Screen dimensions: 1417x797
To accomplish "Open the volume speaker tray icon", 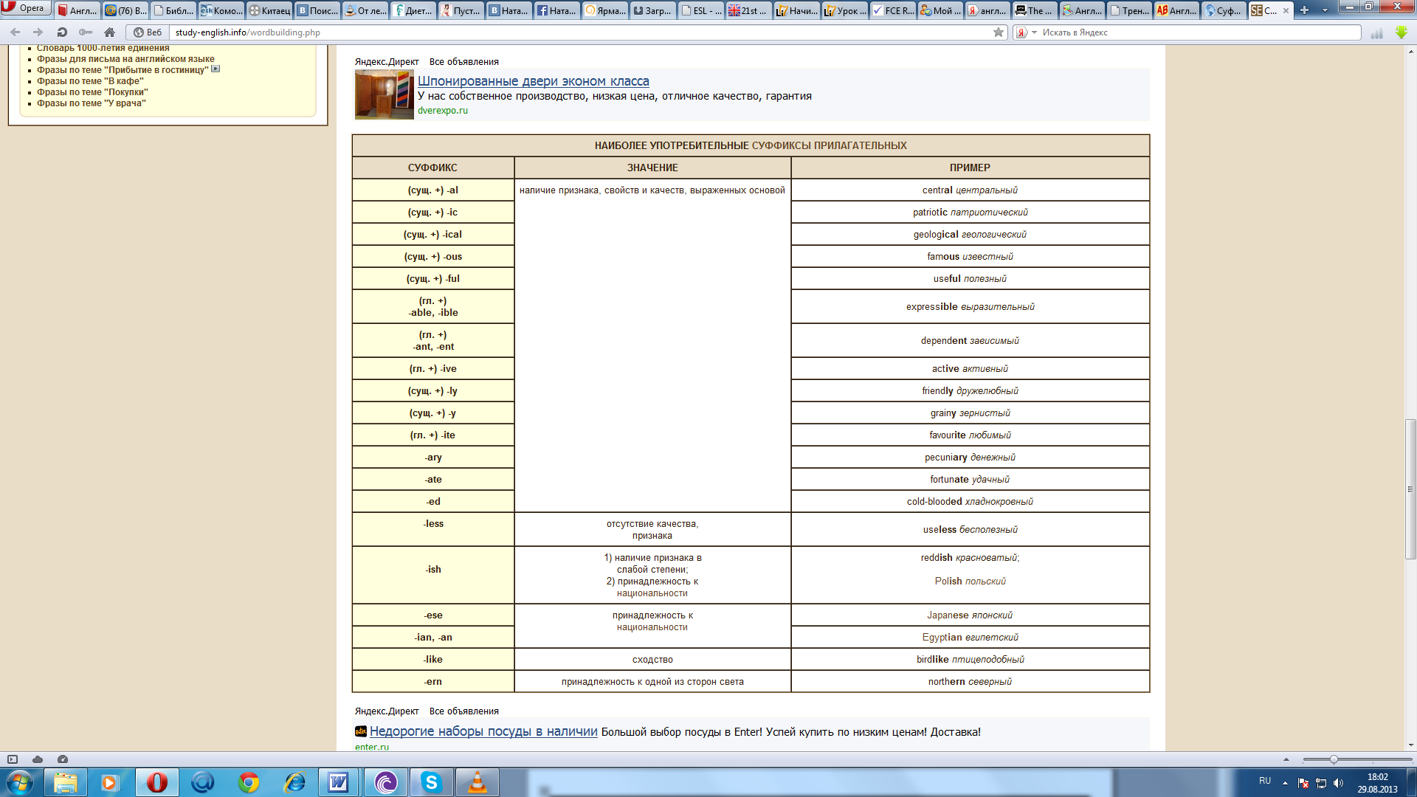I will 1339,783.
